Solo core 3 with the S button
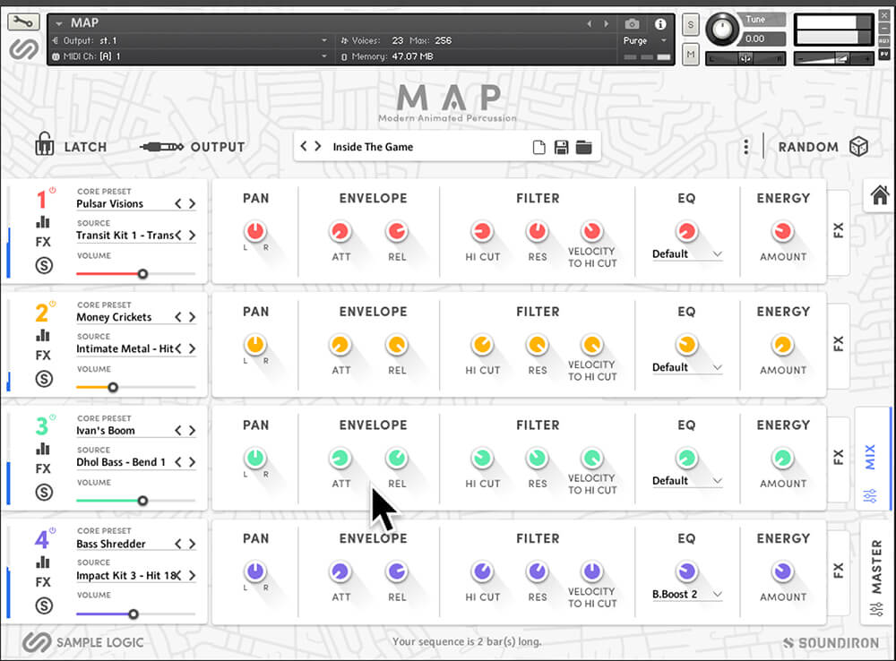896x661 pixels. 43,492
